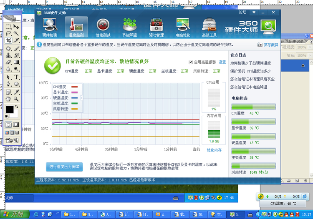Choose the Magic Wand tool

[16, 33]
